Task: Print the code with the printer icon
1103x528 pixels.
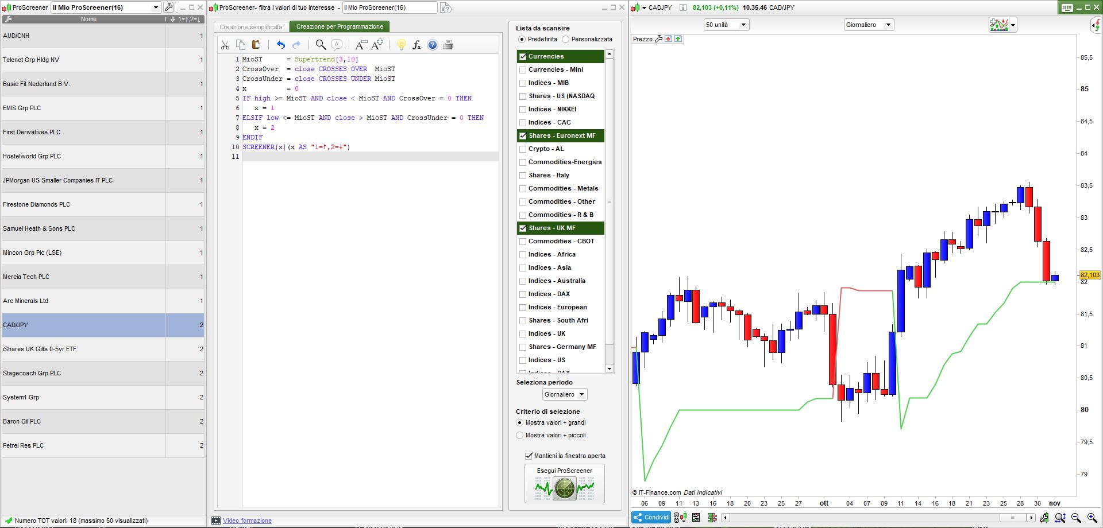Action: tap(448, 45)
